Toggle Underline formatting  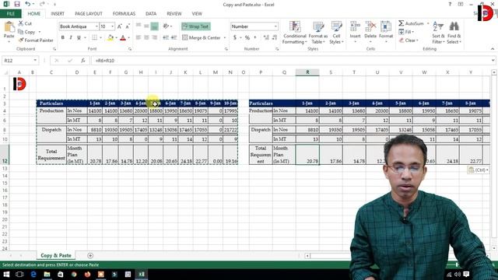click(x=79, y=38)
